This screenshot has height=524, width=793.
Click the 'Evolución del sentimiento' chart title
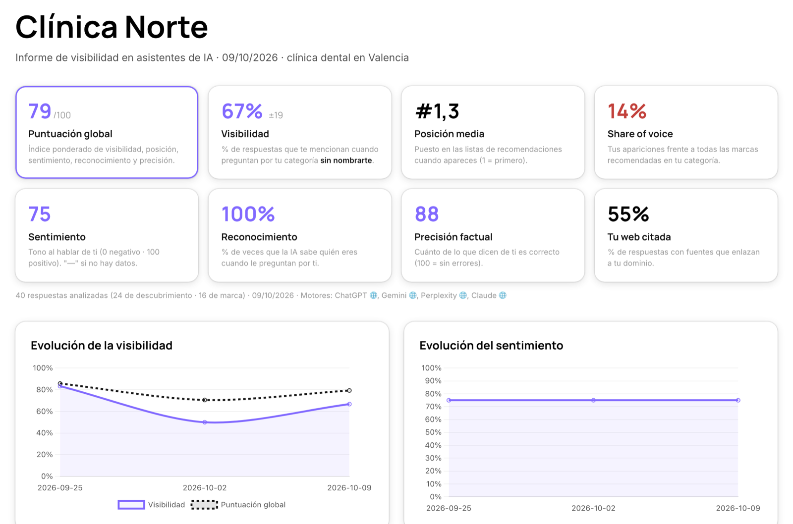point(491,345)
